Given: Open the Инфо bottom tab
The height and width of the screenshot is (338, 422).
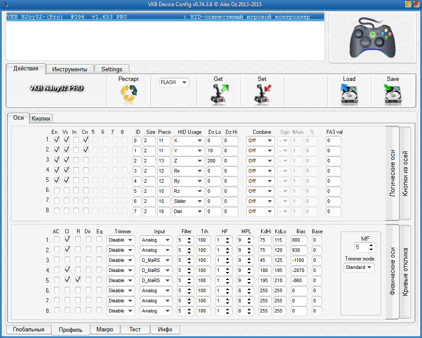Looking at the screenshot, I should tap(165, 329).
